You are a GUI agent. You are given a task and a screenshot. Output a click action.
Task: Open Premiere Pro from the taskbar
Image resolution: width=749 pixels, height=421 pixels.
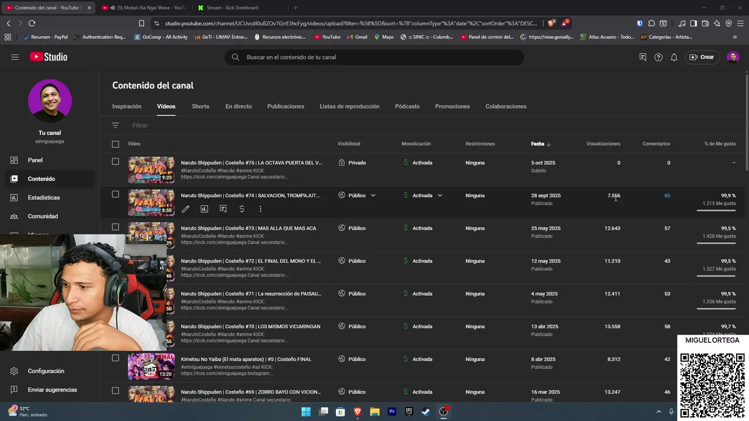(392, 412)
